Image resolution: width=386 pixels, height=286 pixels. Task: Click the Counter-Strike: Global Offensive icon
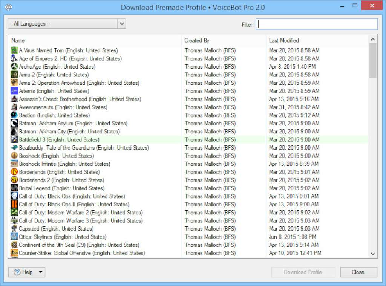click(14, 253)
